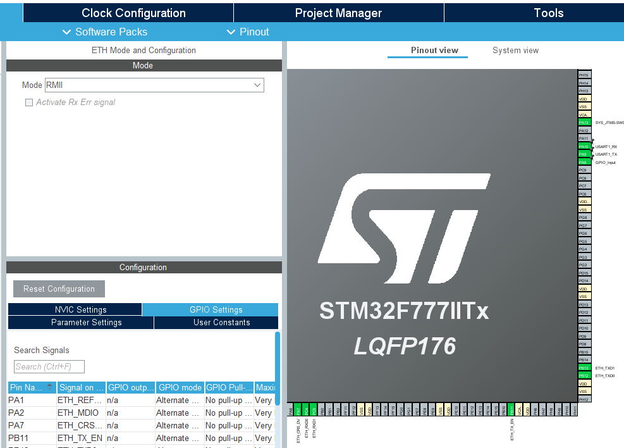The width and height of the screenshot is (624, 448).
Task: Enable the Activate Rx Err signal checkbox
Action: coord(29,103)
